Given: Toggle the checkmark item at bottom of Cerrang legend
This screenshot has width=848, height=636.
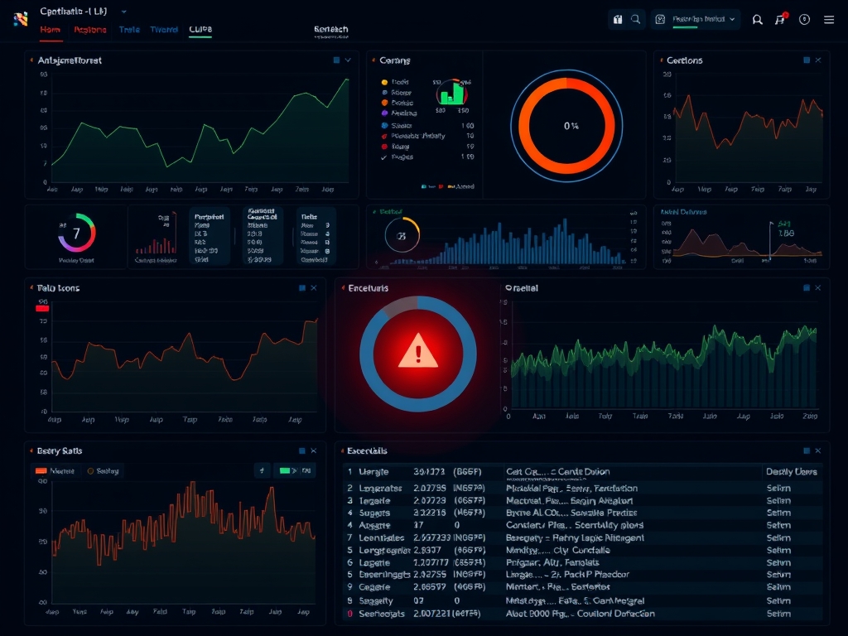Looking at the screenshot, I should click(383, 157).
